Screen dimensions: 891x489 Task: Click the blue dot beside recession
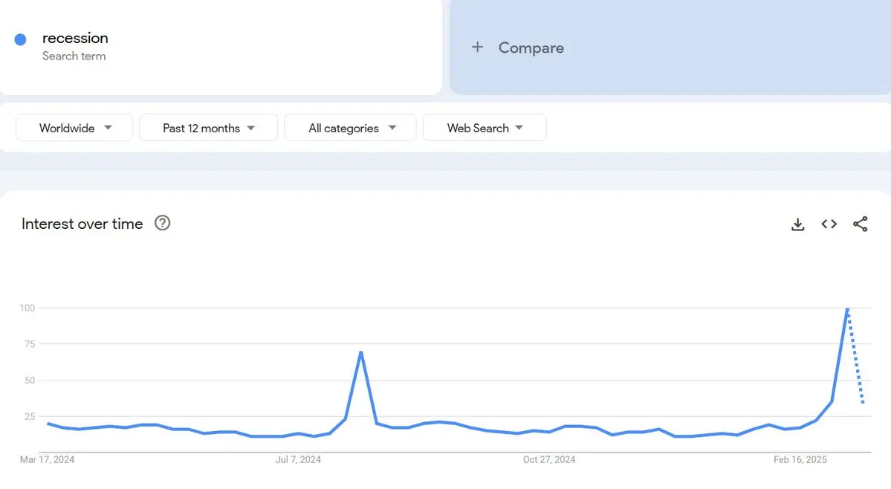[21, 39]
